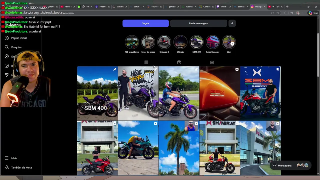
Task: Open the Mensagens floating button
Action: point(290,165)
